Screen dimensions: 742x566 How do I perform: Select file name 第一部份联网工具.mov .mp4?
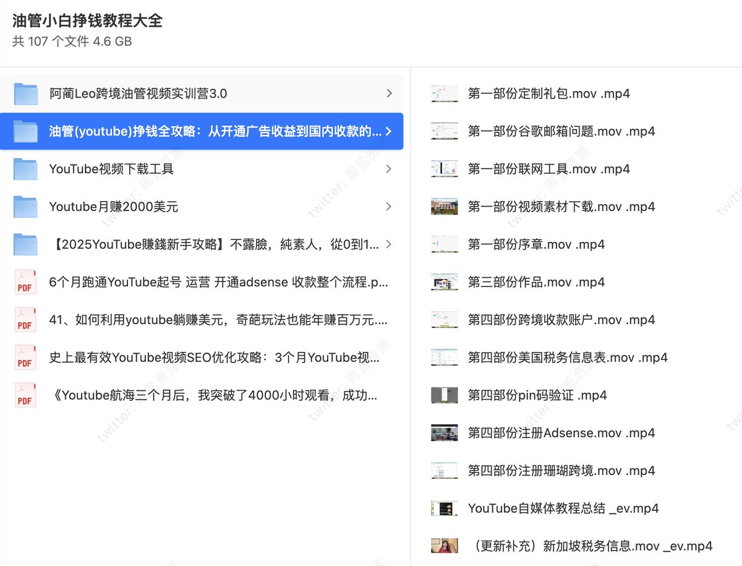[x=549, y=169]
